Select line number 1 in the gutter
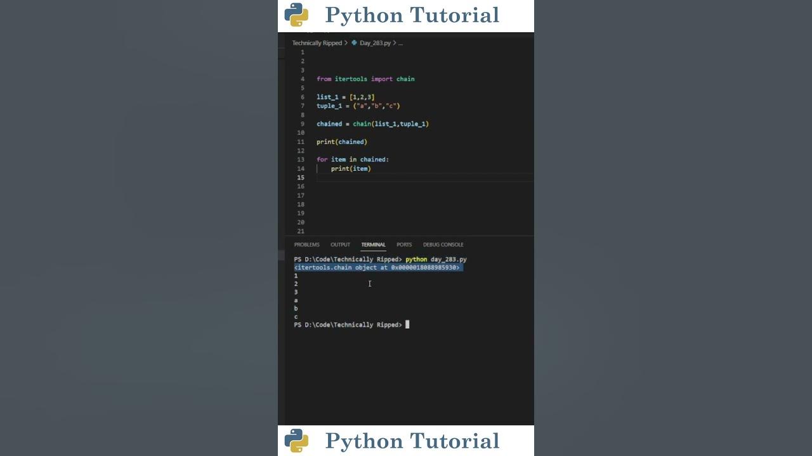Screen dimensions: 812x456 [x=302, y=52]
